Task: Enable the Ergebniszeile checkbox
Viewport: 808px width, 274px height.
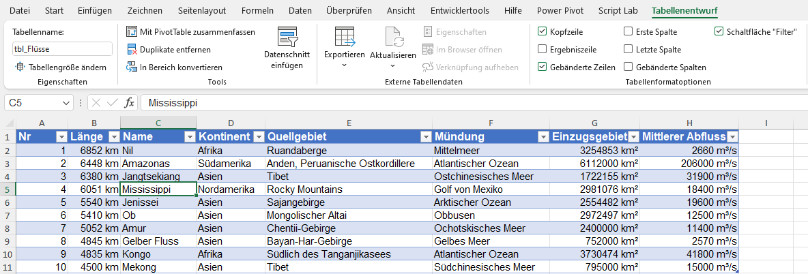Action: tap(542, 50)
